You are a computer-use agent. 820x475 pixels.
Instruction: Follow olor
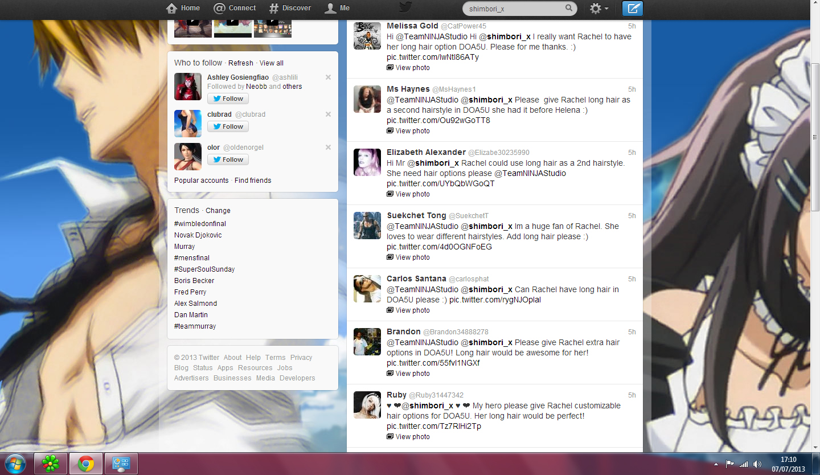pos(228,159)
